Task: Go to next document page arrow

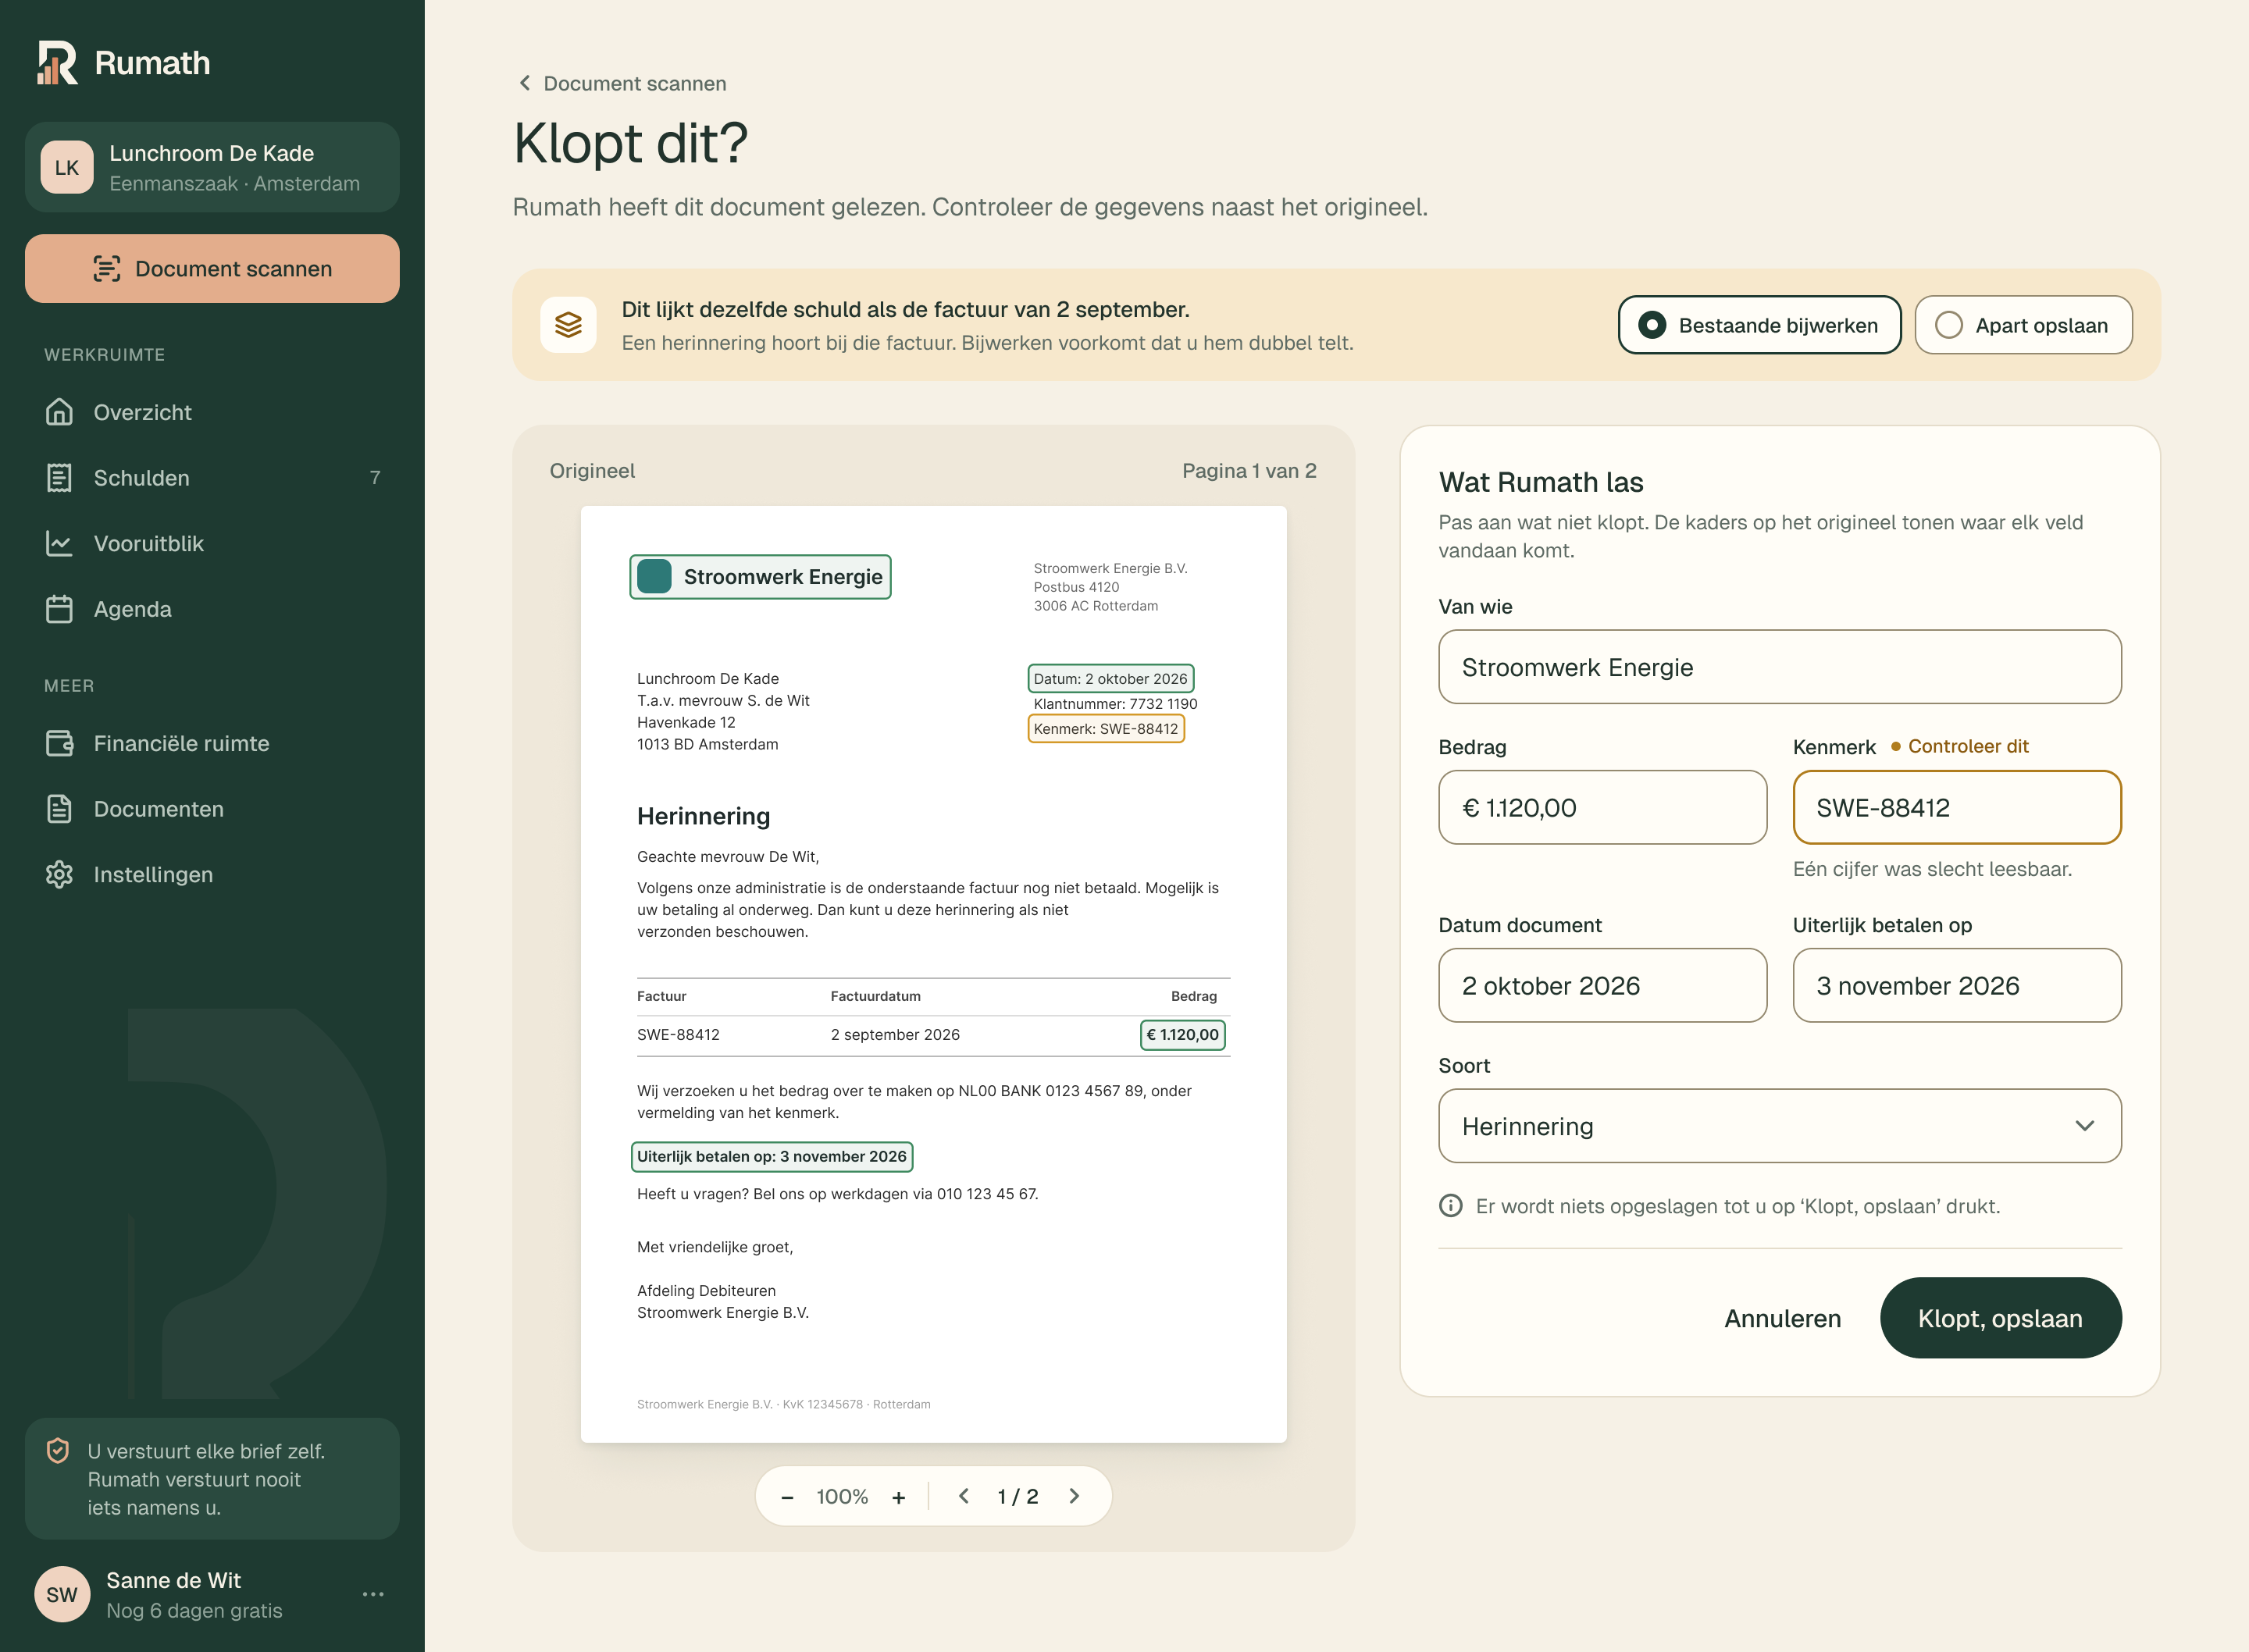Action: click(1074, 1496)
